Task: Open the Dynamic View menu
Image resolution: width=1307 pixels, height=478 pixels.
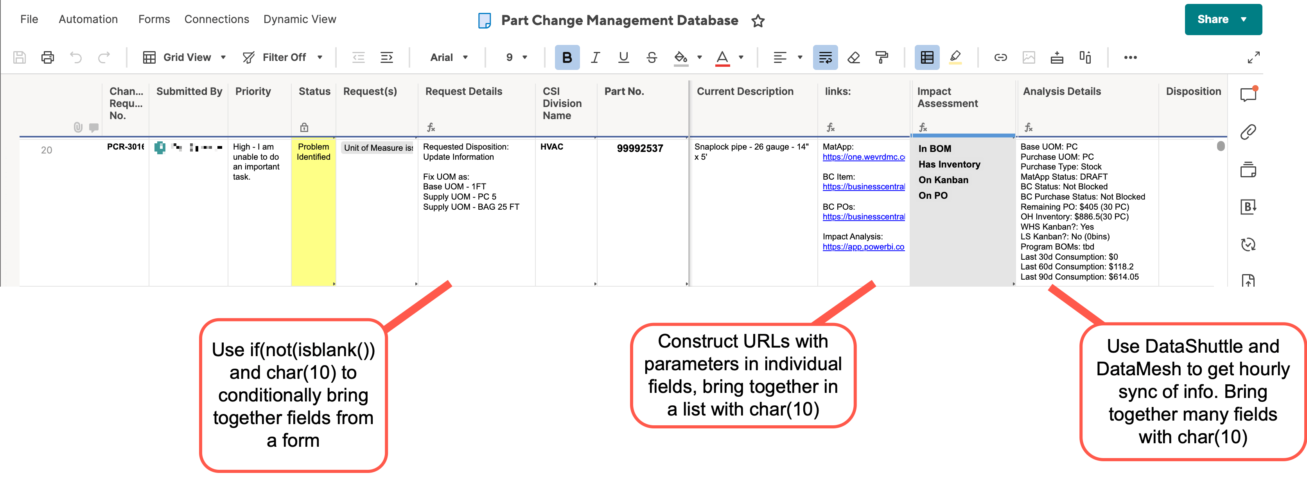Action: [x=300, y=19]
